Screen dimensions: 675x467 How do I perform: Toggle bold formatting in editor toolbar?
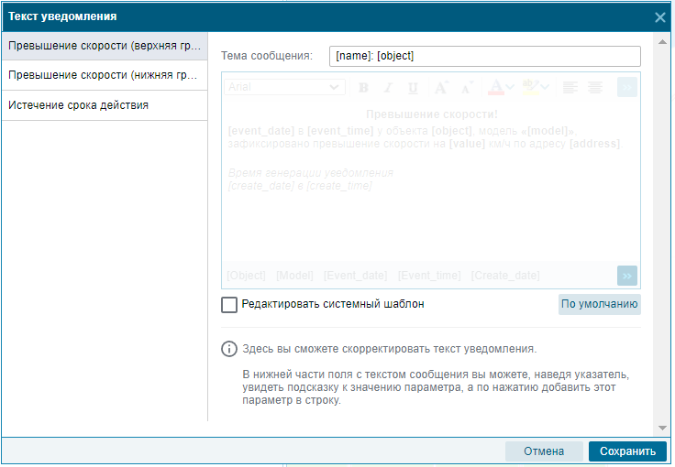coord(364,88)
